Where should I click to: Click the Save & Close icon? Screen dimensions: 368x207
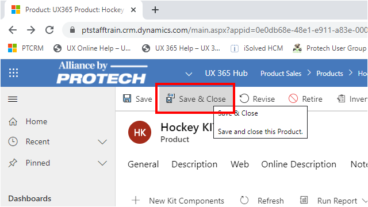(171, 98)
